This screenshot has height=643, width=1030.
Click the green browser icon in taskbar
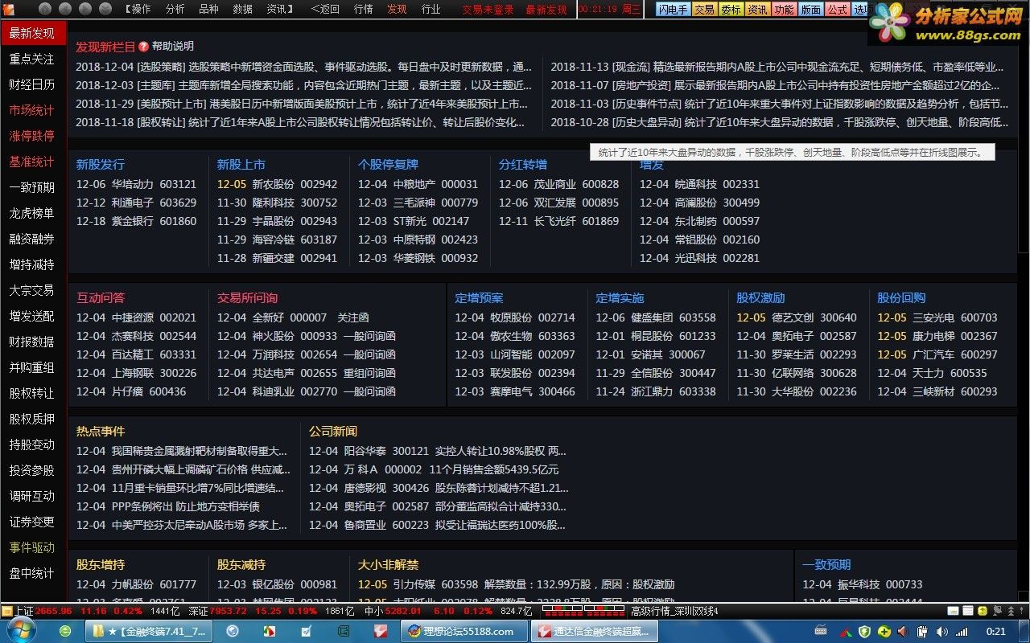point(66,632)
